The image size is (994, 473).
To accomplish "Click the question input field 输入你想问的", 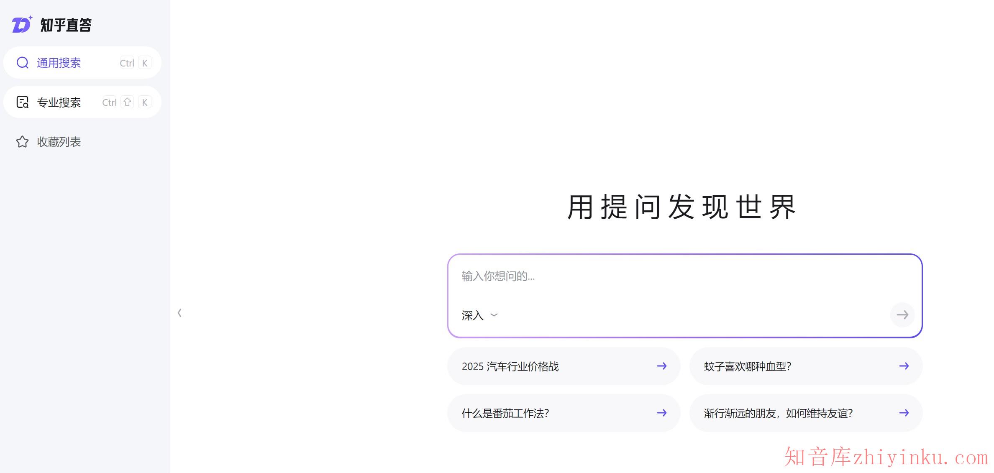I will pos(586,276).
